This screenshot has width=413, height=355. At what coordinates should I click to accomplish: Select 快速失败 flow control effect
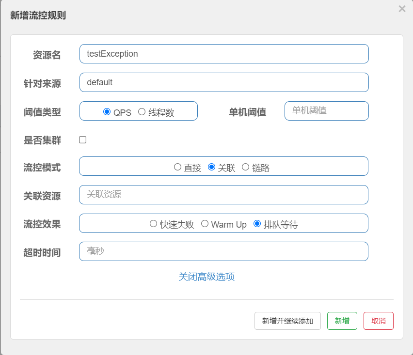152,223
